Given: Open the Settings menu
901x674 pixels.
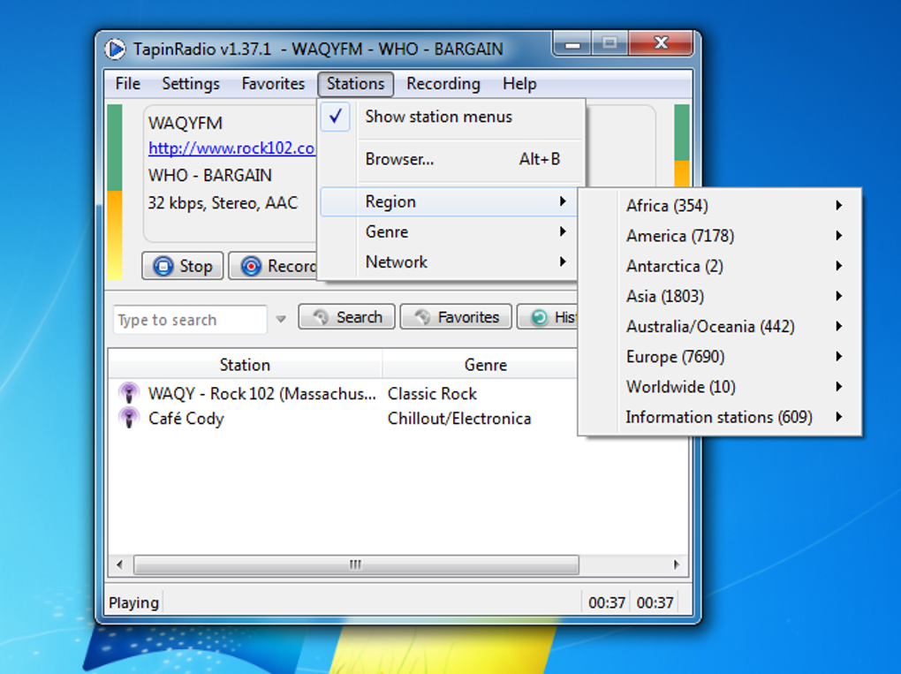Looking at the screenshot, I should 191,84.
